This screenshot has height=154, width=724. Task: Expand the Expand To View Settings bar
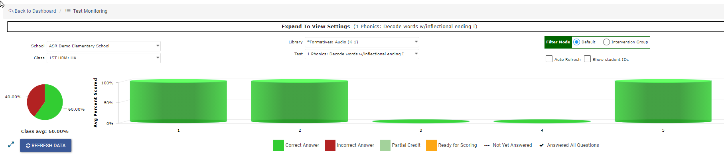pyautogui.click(x=365, y=27)
